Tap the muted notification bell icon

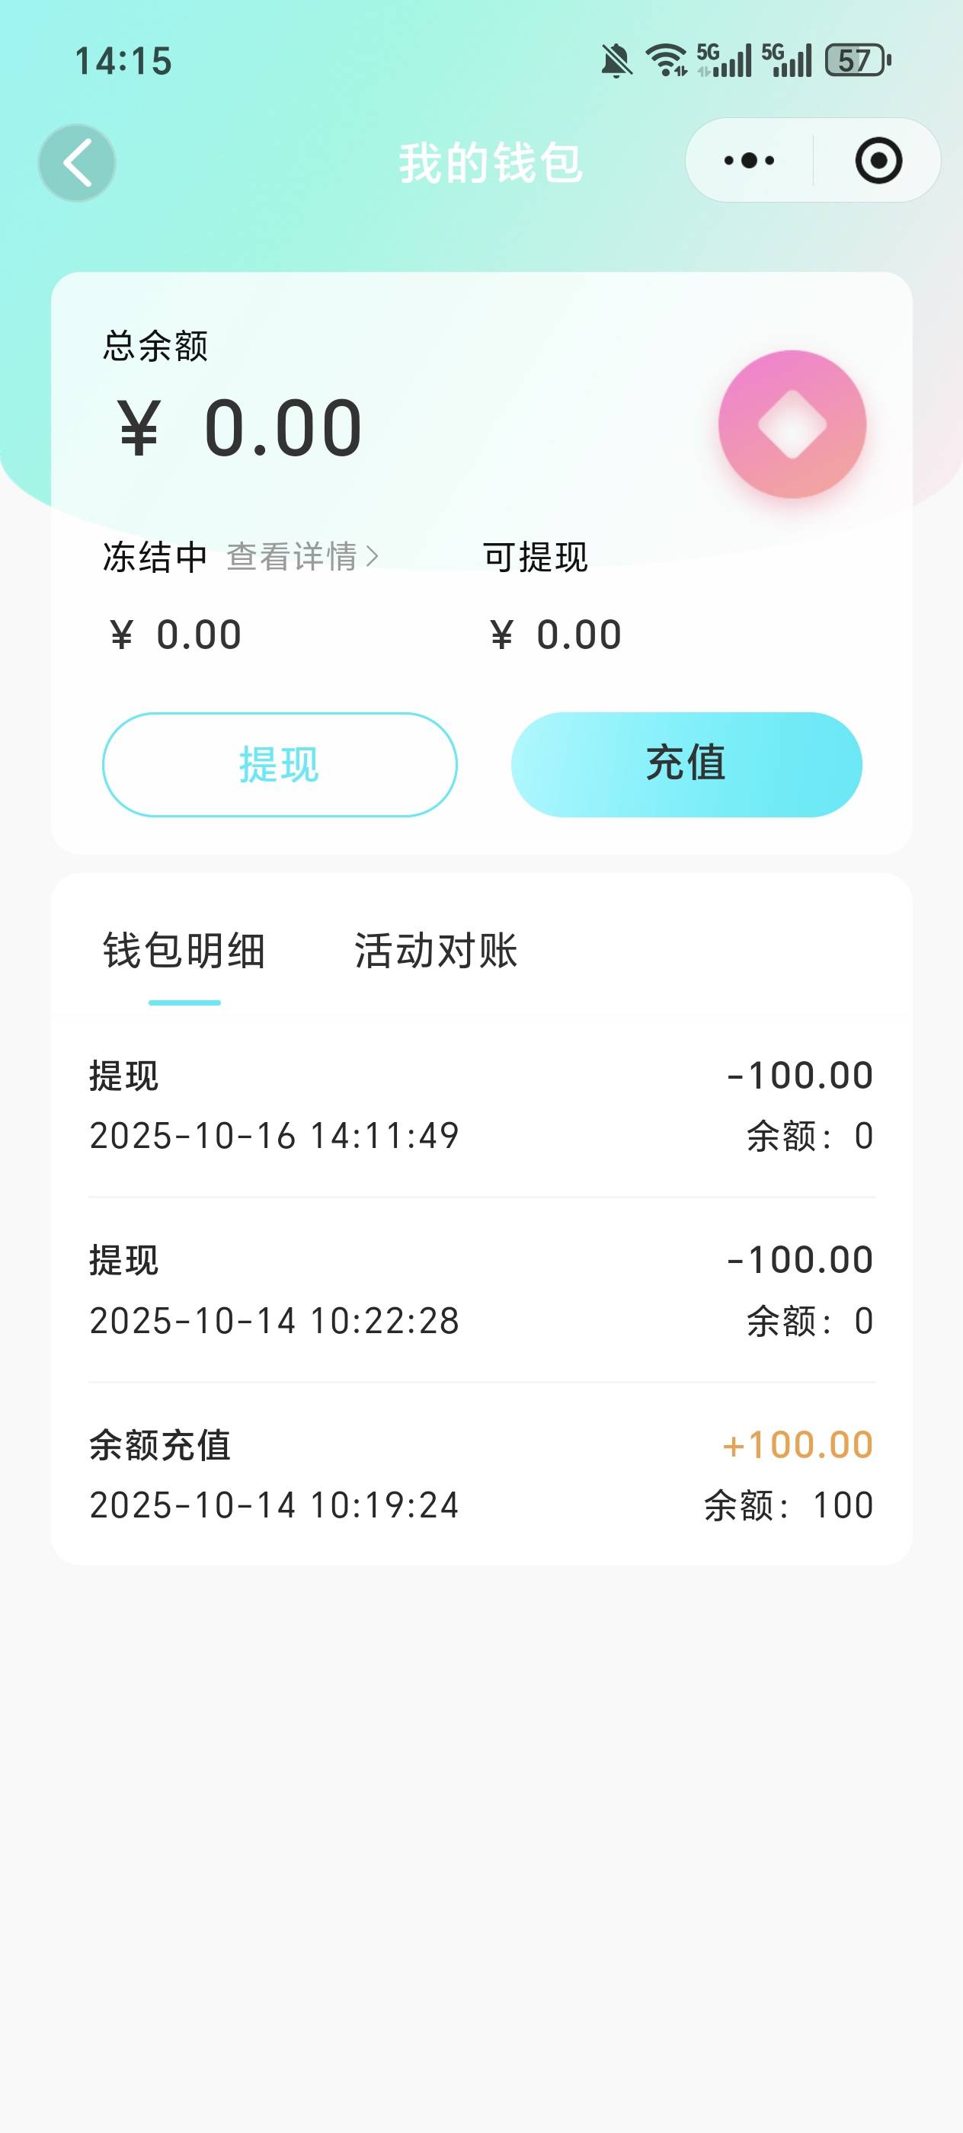[x=616, y=61]
